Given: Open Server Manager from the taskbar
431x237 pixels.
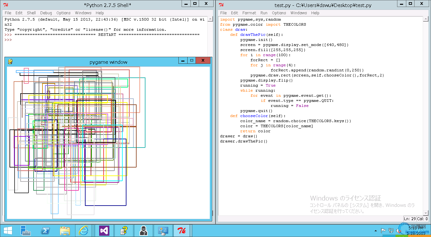Looking at the screenshot, I should tap(25, 230).
